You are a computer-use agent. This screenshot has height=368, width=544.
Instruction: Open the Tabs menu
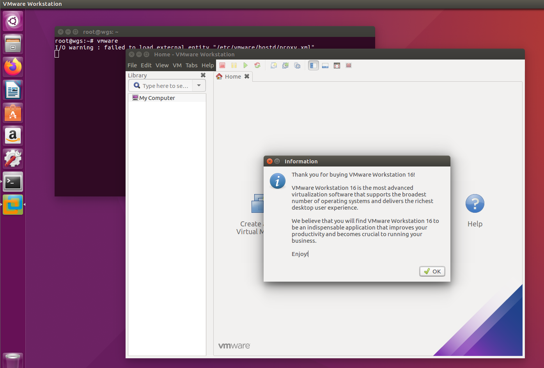tap(191, 65)
